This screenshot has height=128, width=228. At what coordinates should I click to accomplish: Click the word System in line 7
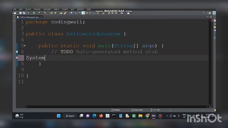36,58
